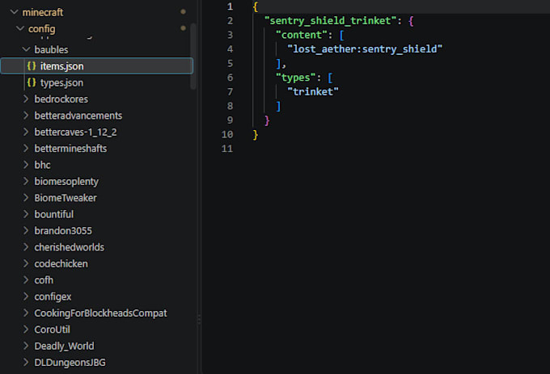Click line number 1 in gutter
The height and width of the screenshot is (374, 550).
click(x=230, y=6)
